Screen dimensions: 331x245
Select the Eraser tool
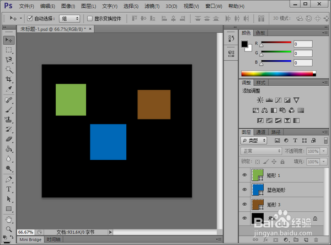[9, 139]
